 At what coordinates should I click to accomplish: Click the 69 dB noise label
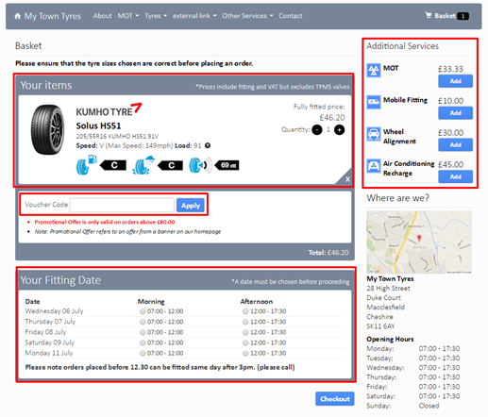(227, 165)
